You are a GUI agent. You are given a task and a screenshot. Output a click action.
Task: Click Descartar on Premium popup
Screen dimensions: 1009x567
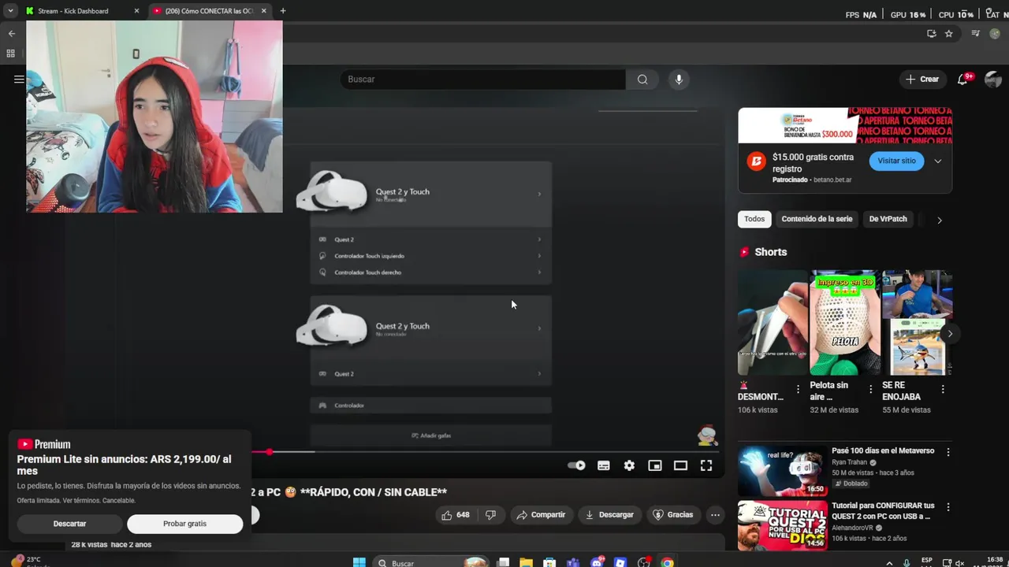pyautogui.click(x=69, y=524)
